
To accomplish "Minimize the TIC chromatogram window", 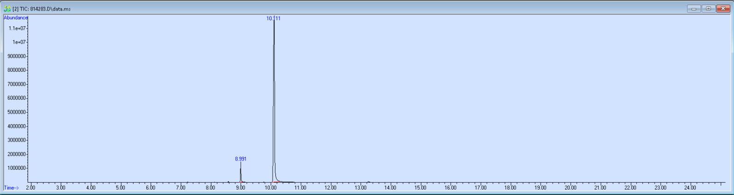I will tap(693, 8).
